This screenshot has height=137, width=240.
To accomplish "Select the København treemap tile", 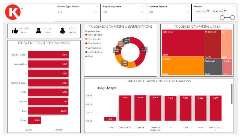I will point(183,43).
